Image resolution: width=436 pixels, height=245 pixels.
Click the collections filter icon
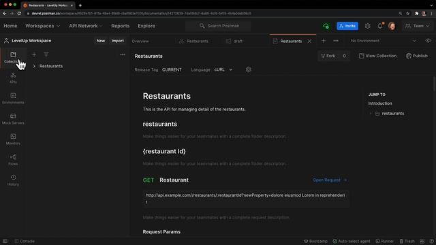[x=46, y=54]
